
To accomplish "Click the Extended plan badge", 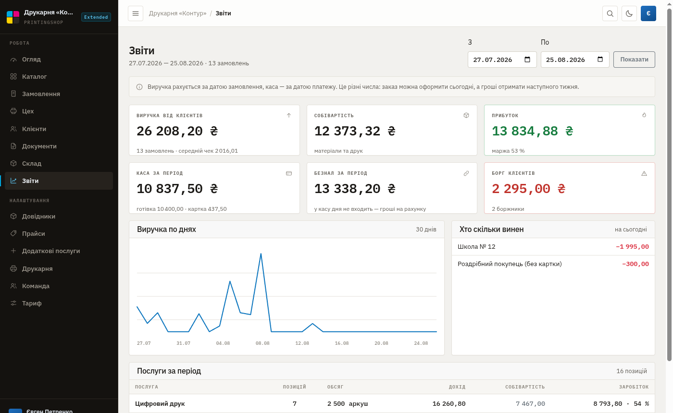I will click(96, 17).
